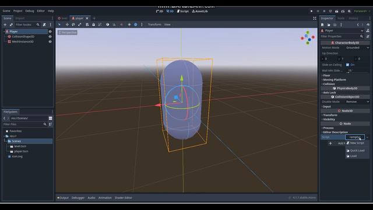
Task: Click viewport orientation gizmo green Y axis
Action: coord(308,33)
